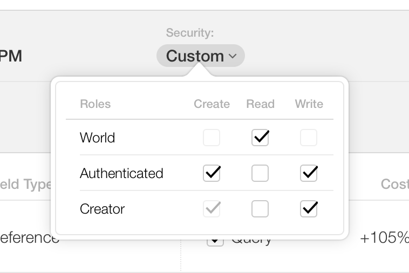Click the dimmed Create checkbox for Creator

pos(212,209)
